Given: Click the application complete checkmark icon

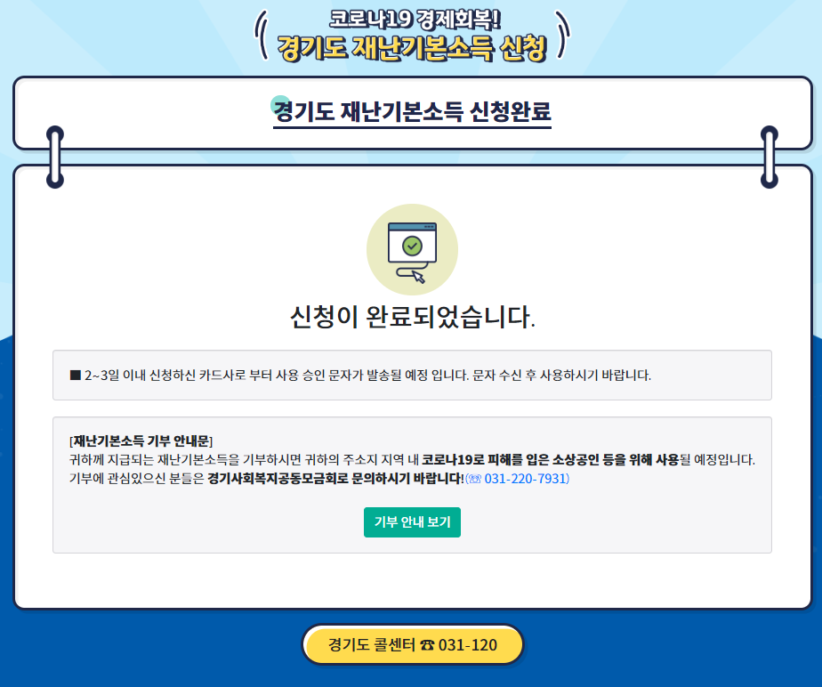Looking at the screenshot, I should (x=412, y=250).
